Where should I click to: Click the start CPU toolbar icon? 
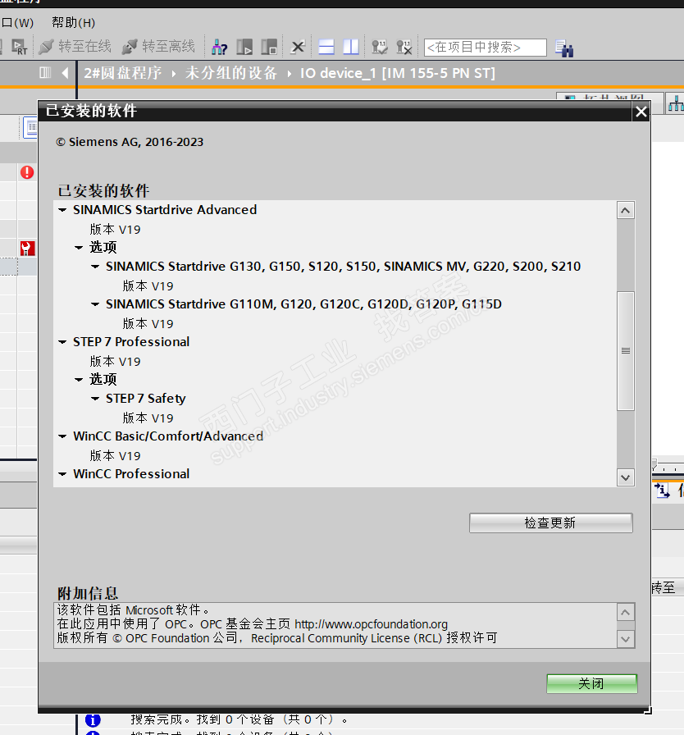click(244, 47)
